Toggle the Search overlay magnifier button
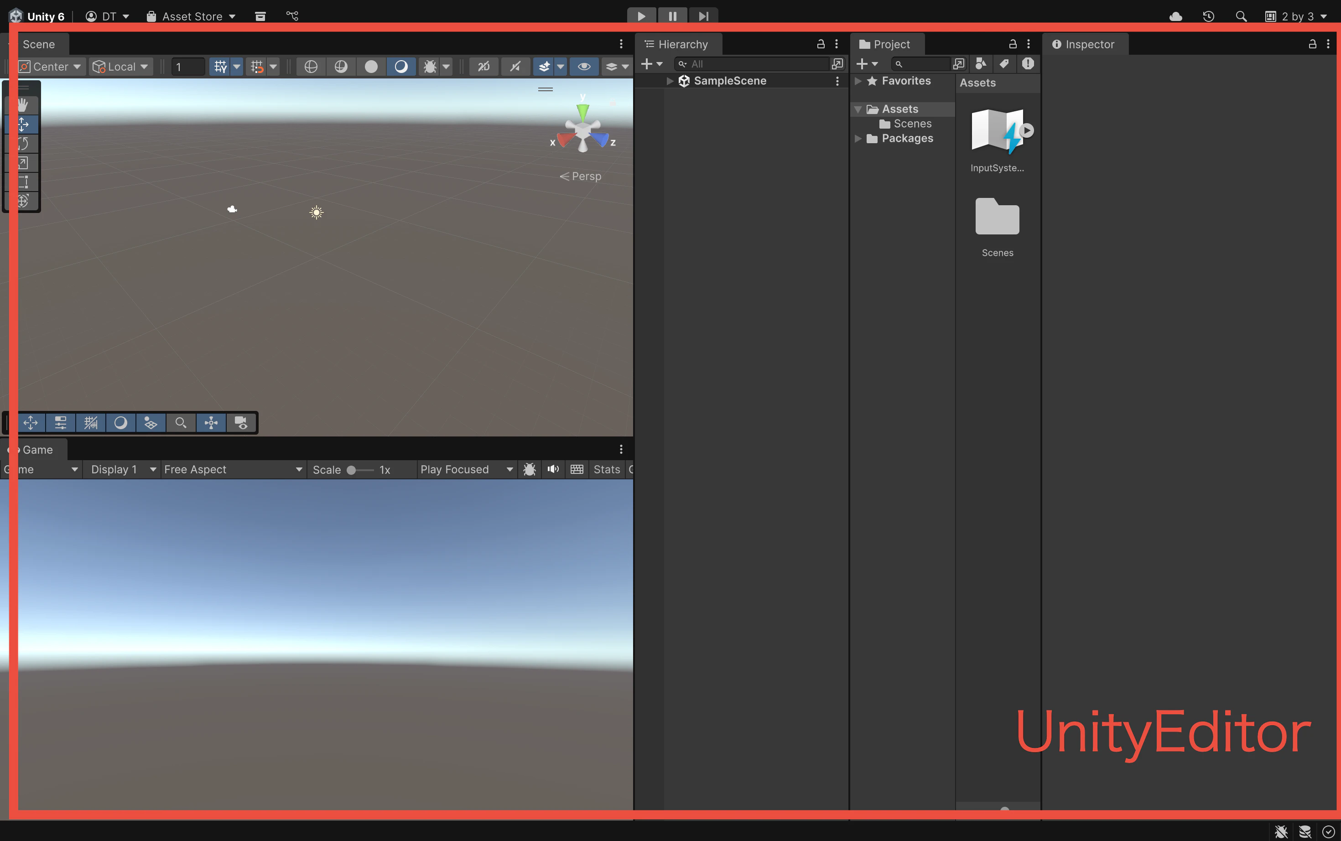The height and width of the screenshot is (841, 1341). [x=181, y=423]
